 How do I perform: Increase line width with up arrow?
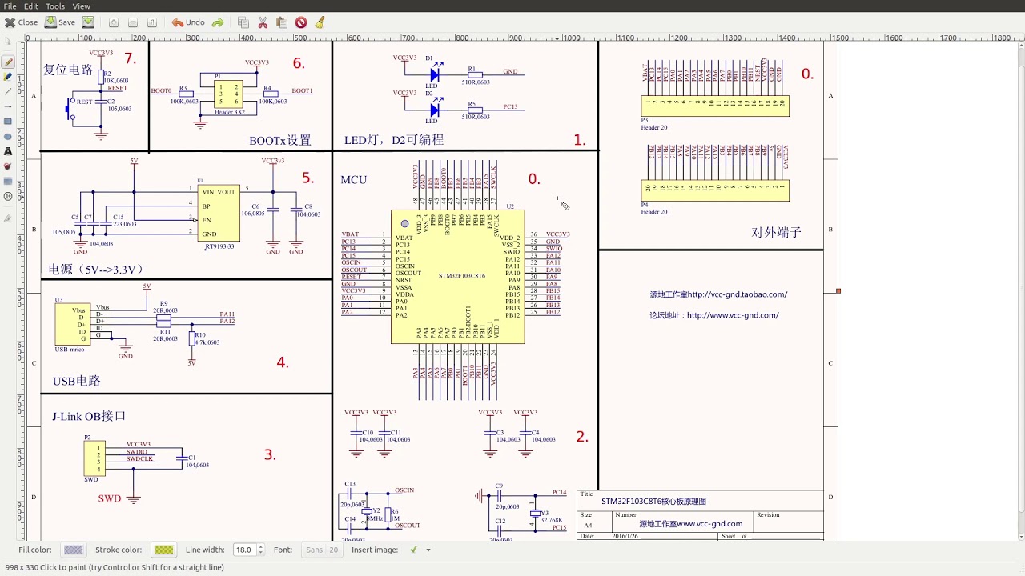pyautogui.click(x=260, y=546)
